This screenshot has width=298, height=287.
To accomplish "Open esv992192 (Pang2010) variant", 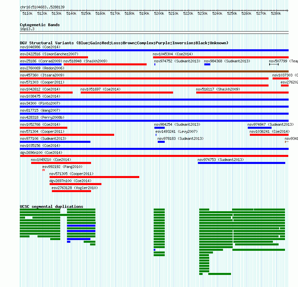I will (x=62, y=167).
